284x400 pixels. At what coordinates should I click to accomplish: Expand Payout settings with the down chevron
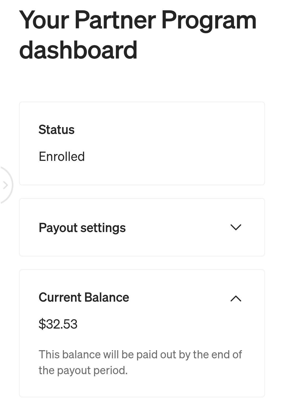(x=236, y=227)
